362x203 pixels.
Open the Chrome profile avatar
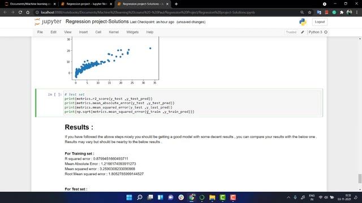350,12
